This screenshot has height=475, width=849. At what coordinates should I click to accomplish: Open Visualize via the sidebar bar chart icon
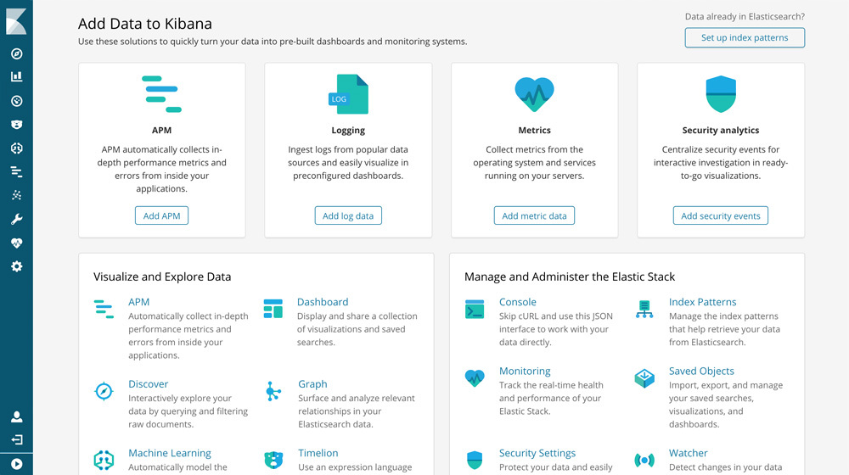point(16,76)
